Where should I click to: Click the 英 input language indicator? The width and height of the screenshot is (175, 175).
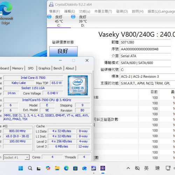pos(146,168)
